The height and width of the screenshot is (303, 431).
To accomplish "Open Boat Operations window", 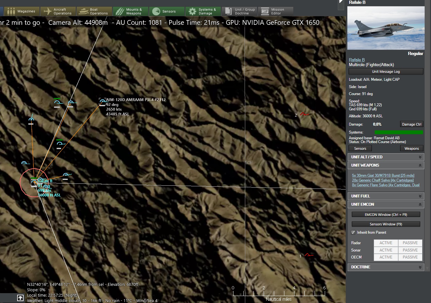I will pyautogui.click(x=94, y=11).
